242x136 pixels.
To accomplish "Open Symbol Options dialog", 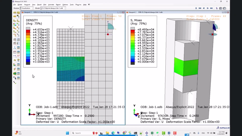I will coord(18,28).
